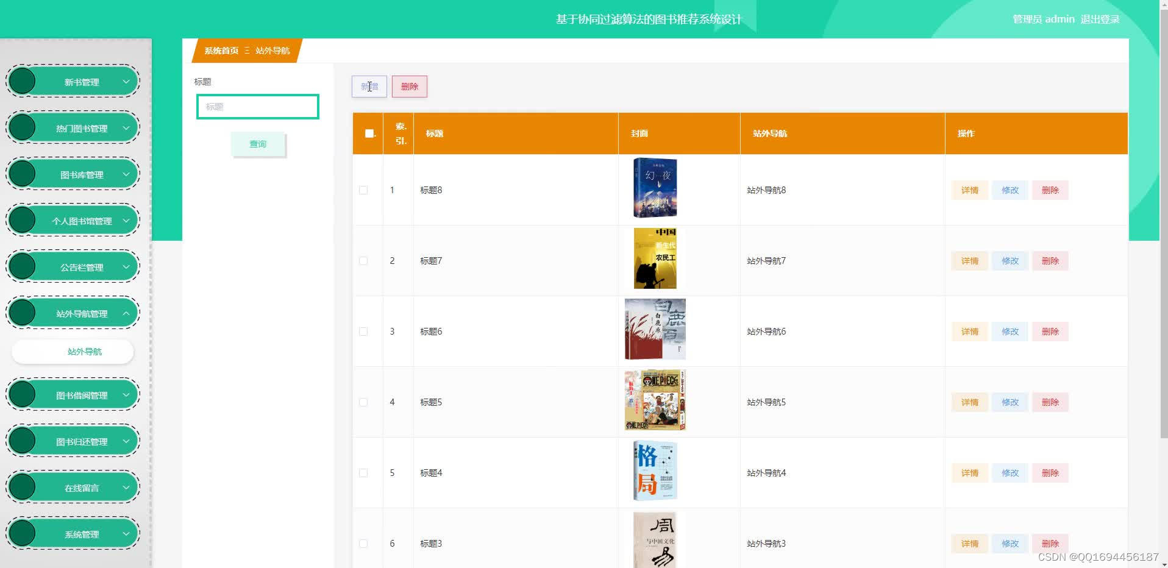Go to 系统首页 in the breadcrumb
Viewport: 1168px width, 568px height.
tap(221, 51)
